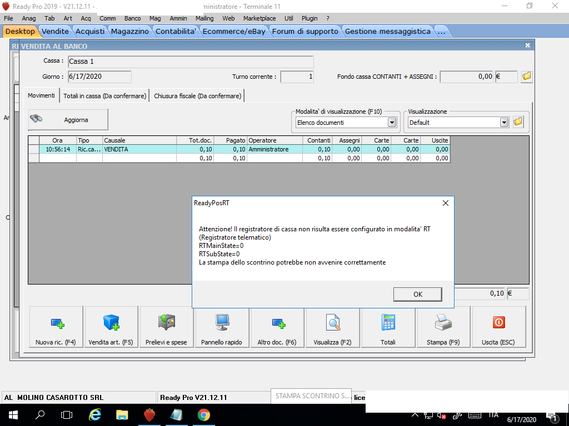Click the Amministratore operator cell
Screen dimensions: 569x426
[x=274, y=149]
